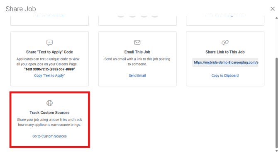Copy job link to clipboard

click(225, 75)
